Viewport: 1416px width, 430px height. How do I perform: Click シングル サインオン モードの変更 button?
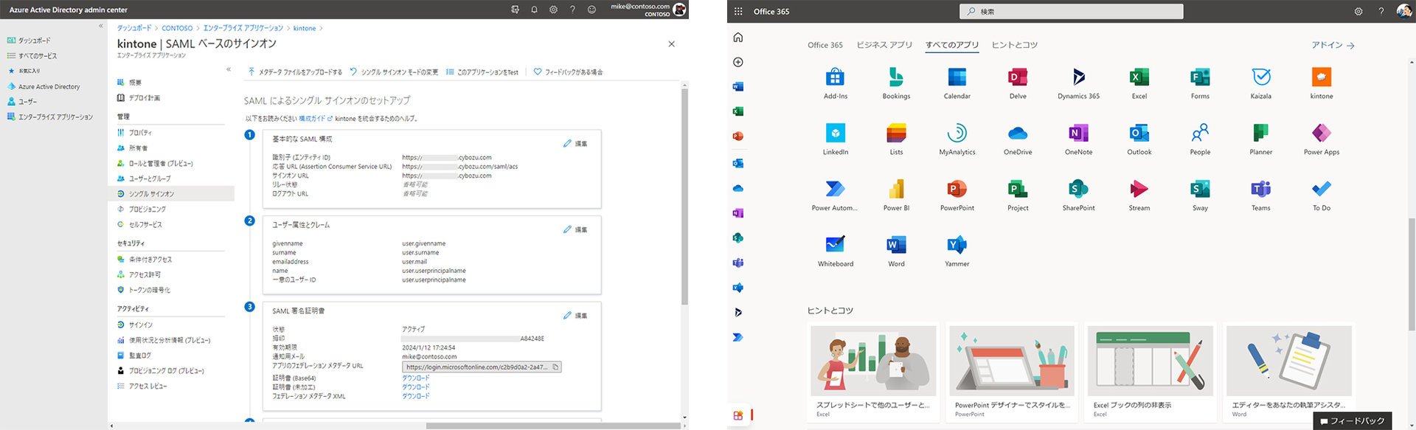(x=394, y=72)
